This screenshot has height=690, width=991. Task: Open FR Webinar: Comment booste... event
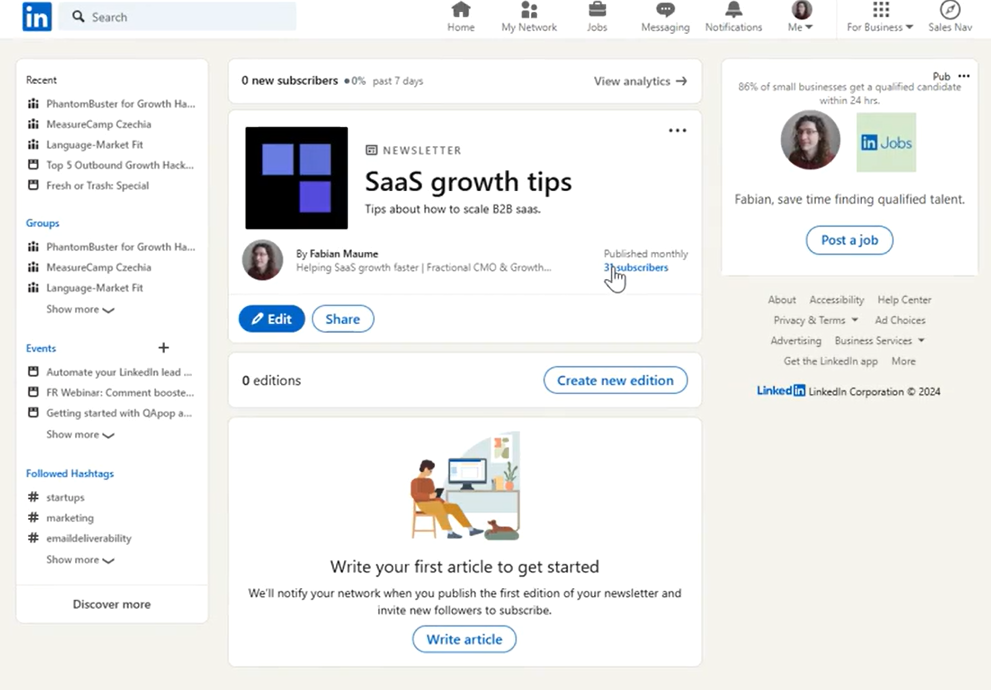(x=120, y=392)
